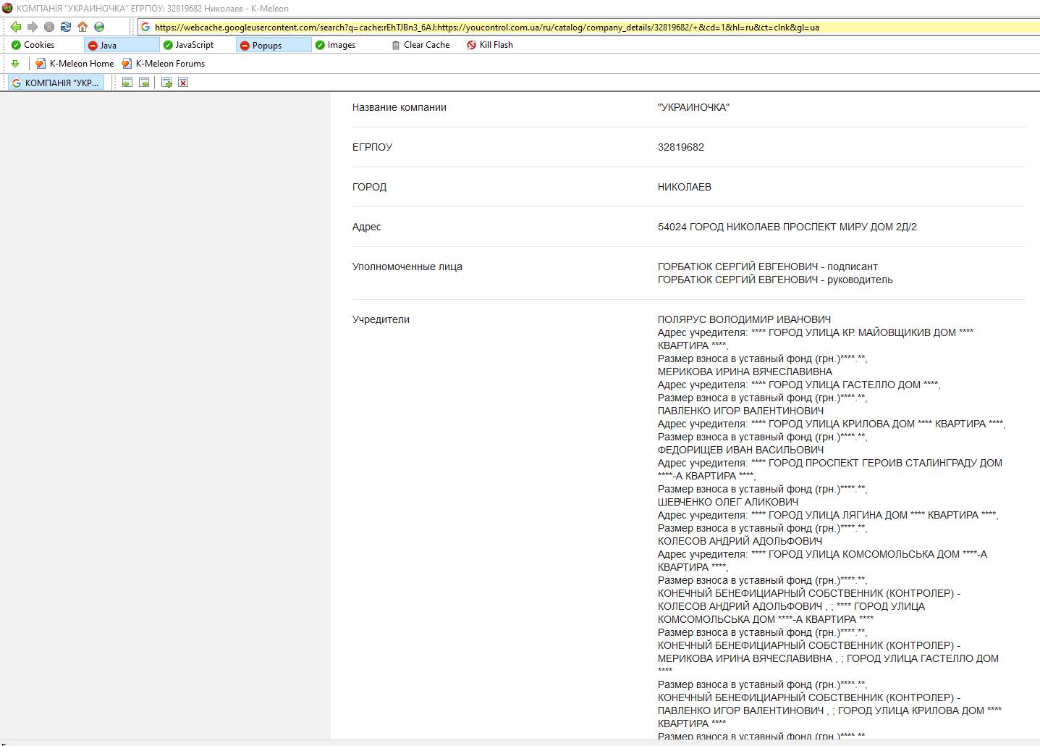The image size is (1040, 746).
Task: Disable the Images loading toggle
Action: (x=336, y=45)
